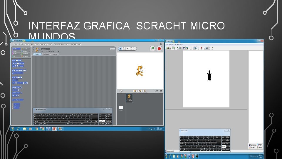The height and width of the screenshot is (159, 282).
Task: Click Scratch Save As button
Action: 43,44
